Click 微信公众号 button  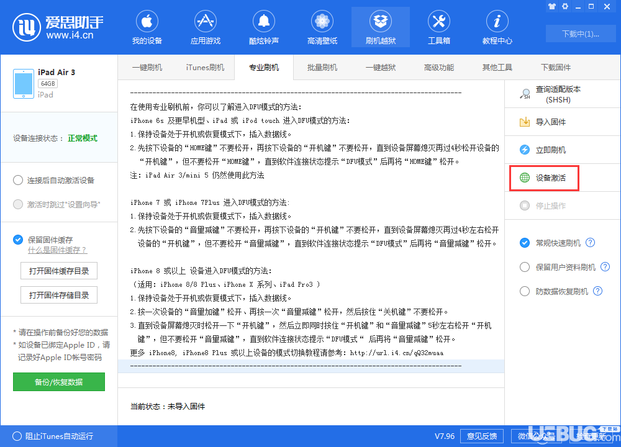click(537, 436)
